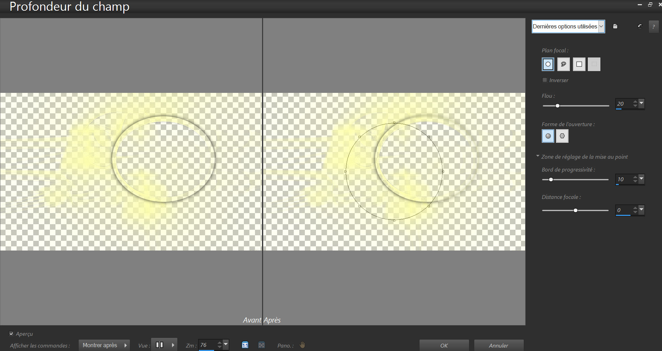Collapse the Zone de réglage de la mise au point section
The height and width of the screenshot is (351, 662).
coord(538,156)
